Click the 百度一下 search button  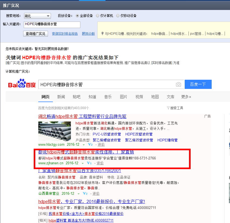pyautogui.click(x=198, y=84)
